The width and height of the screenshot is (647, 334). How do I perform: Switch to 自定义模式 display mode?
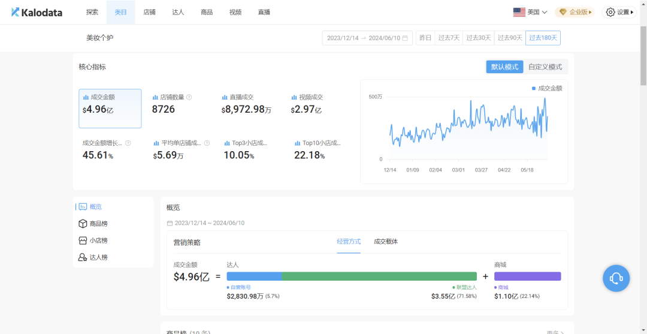click(545, 67)
